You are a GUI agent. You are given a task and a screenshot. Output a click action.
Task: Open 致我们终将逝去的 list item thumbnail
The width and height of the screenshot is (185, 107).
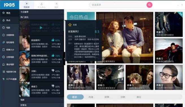click(24, 58)
